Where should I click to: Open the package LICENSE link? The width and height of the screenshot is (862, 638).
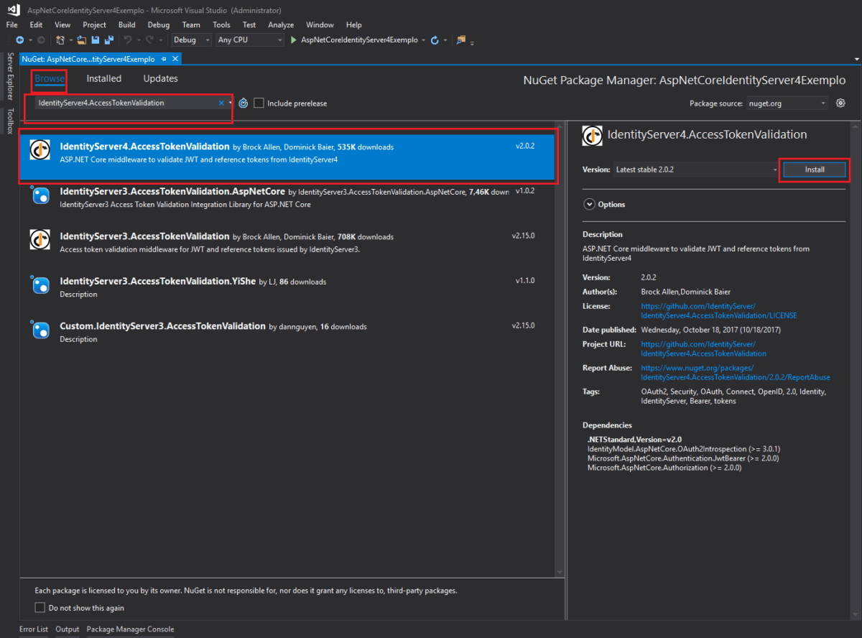click(718, 311)
